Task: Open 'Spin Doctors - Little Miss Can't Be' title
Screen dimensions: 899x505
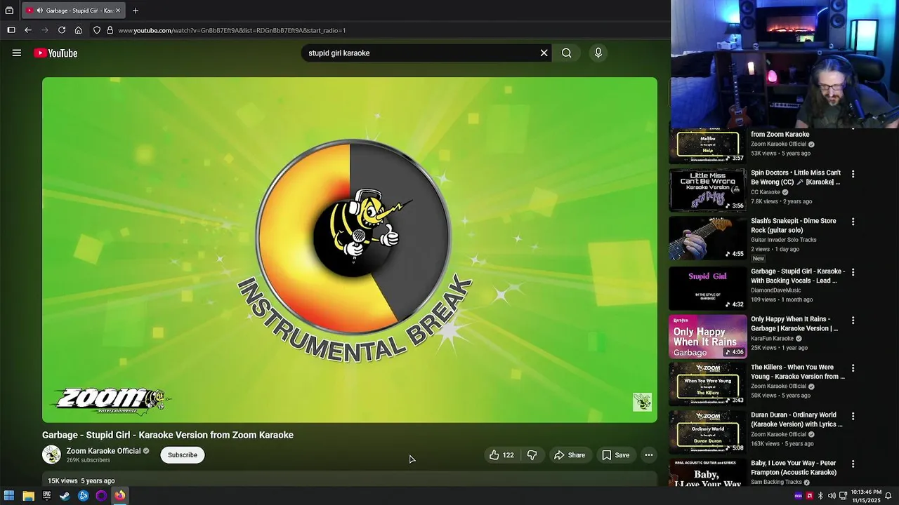Action: coord(796,177)
